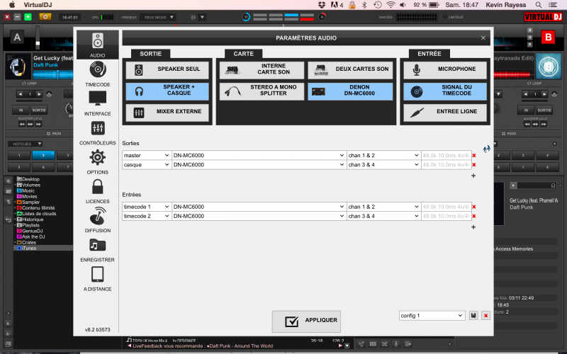The image size is (567, 354).
Task: Click Daft Punk album art on deck A
Action: [x=18, y=67]
